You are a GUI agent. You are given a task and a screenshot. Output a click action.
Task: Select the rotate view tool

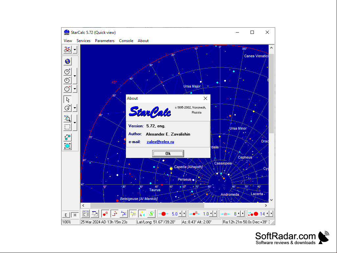pyautogui.click(x=67, y=108)
